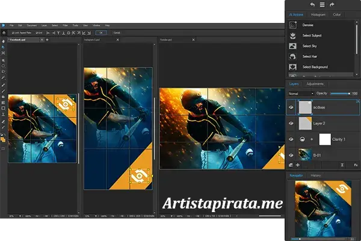
Task: Select the Polygon lasso tool
Action: coord(3,72)
